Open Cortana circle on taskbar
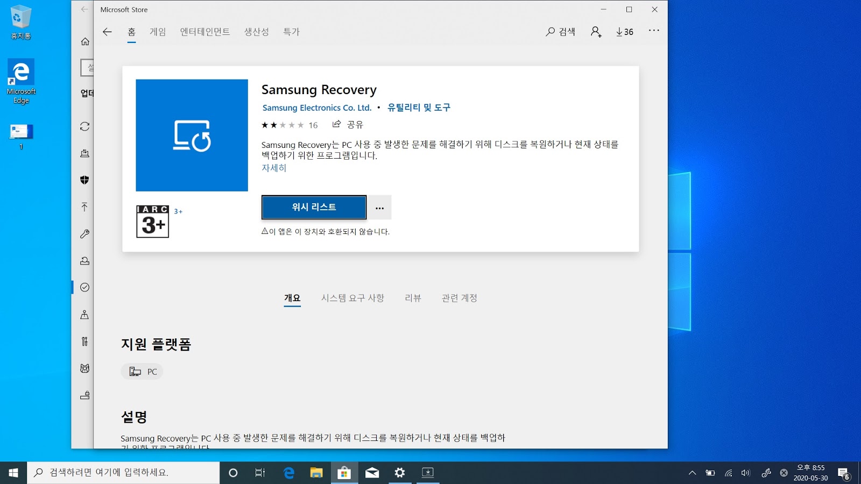The width and height of the screenshot is (861, 484). (233, 473)
